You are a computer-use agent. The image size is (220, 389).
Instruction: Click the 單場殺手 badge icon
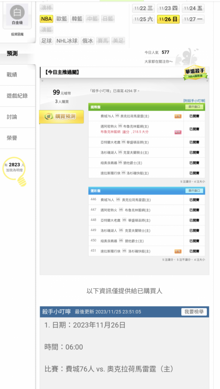(x=196, y=73)
